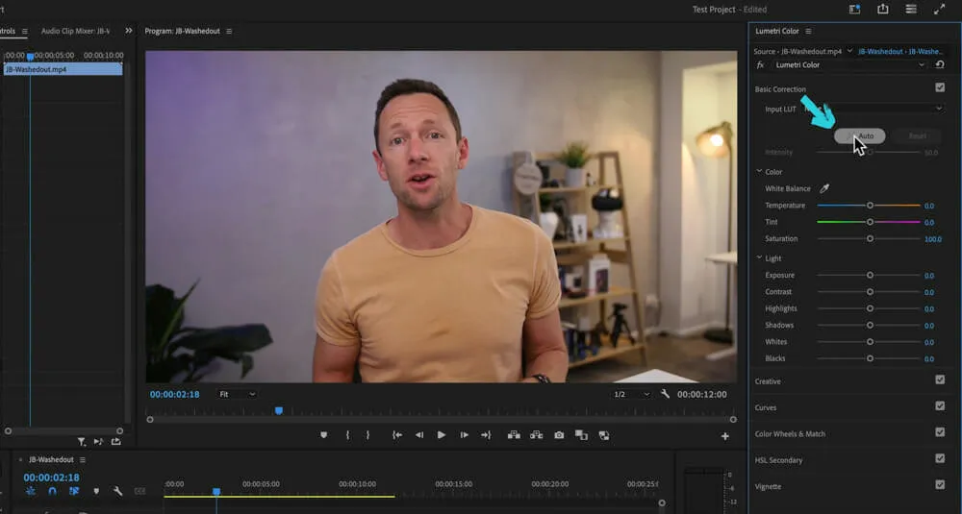Toggle the Creative section checkbox
The height and width of the screenshot is (514, 962).
click(x=940, y=380)
